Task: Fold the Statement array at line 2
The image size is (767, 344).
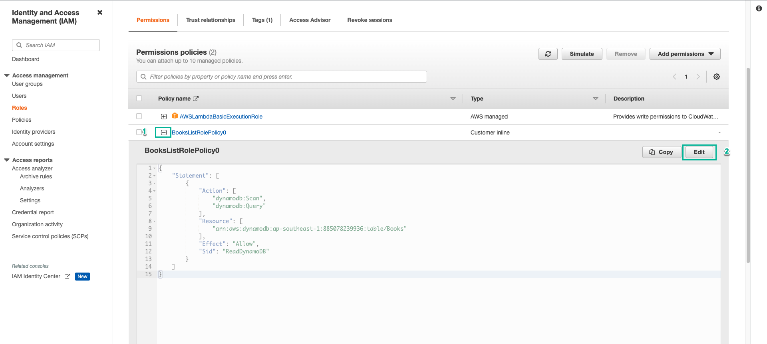Action: [x=155, y=176]
